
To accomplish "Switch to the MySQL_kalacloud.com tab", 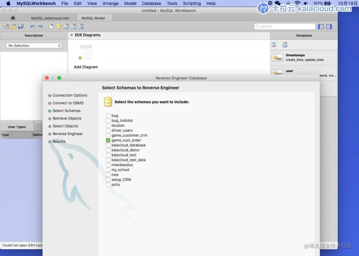I will tap(50, 18).
